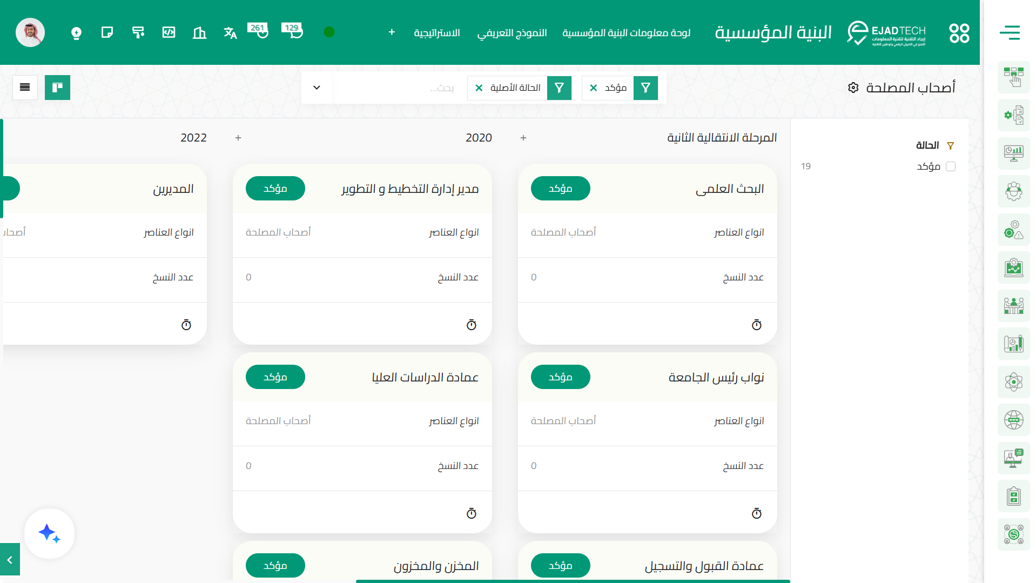Open the المخزن والمخزون card

pos(436,566)
